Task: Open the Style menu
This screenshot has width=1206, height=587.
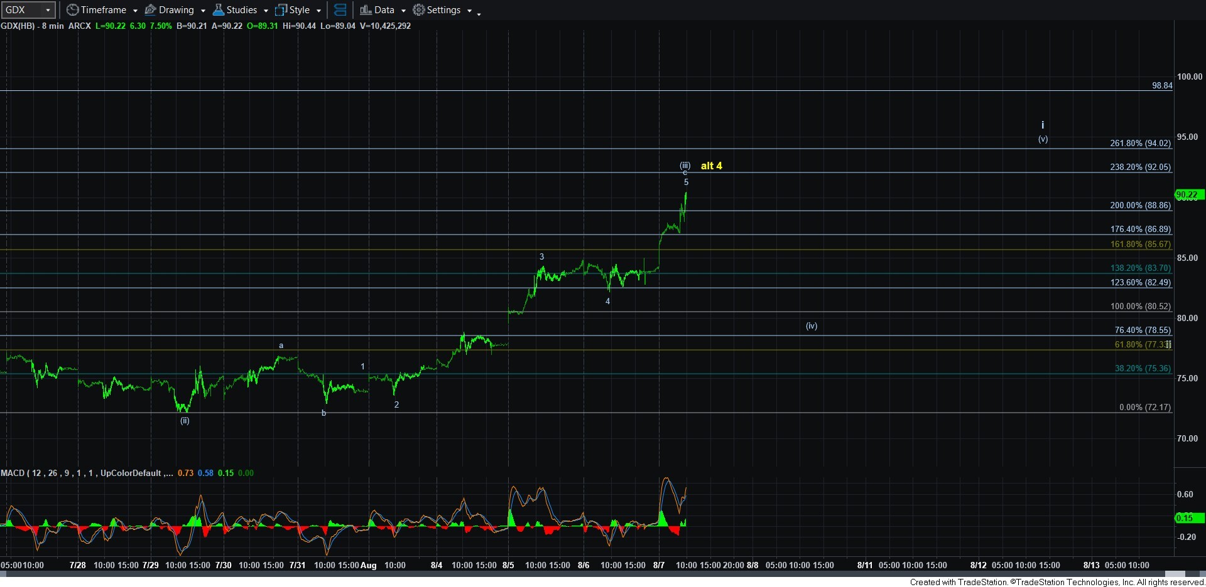Action: pos(298,10)
